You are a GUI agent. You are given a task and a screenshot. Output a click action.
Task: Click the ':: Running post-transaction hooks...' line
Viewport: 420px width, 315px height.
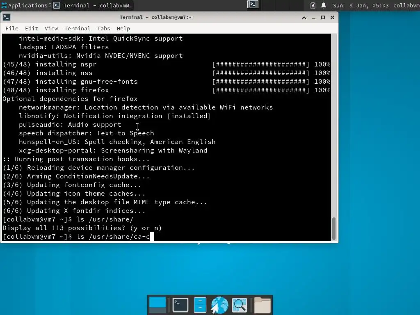point(76,159)
